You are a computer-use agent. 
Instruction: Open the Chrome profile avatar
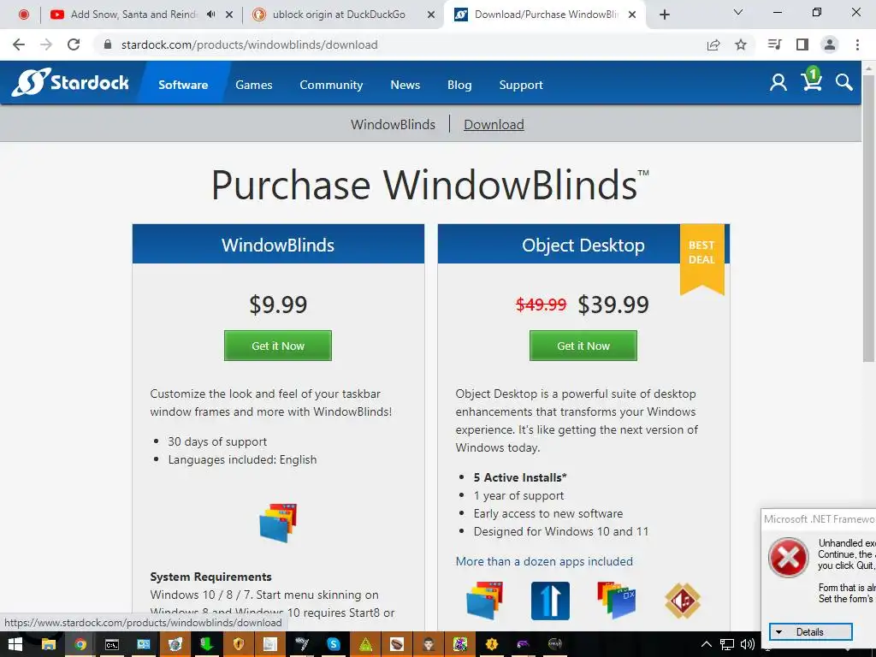pyautogui.click(x=830, y=44)
